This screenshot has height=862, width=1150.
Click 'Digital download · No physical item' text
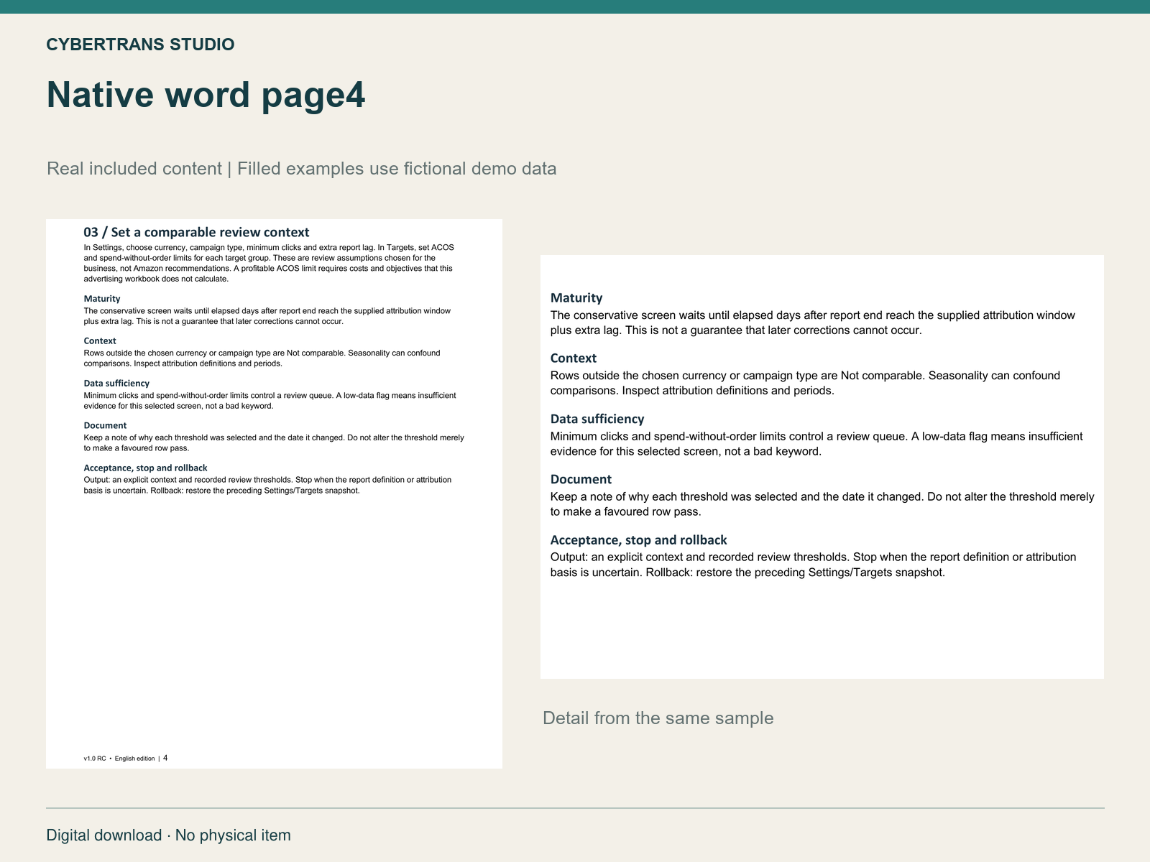[169, 835]
